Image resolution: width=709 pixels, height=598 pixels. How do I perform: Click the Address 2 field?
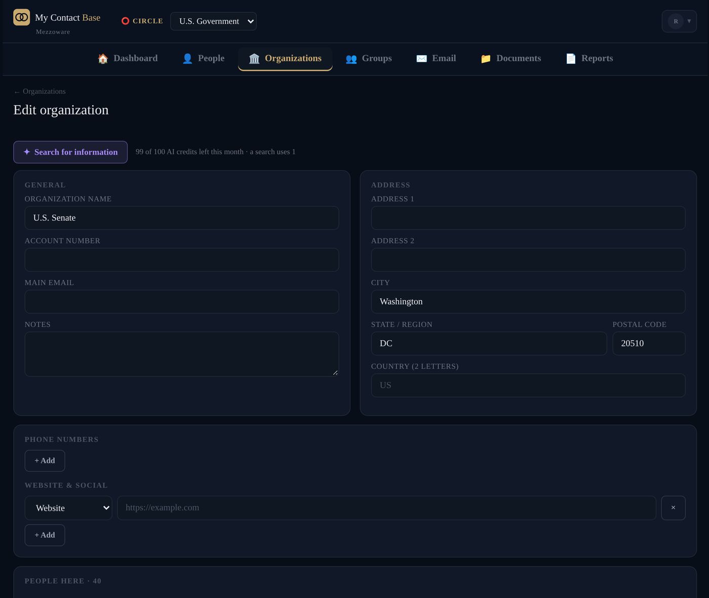tap(528, 260)
